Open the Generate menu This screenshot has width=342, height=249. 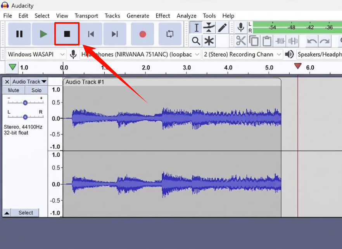(138, 16)
